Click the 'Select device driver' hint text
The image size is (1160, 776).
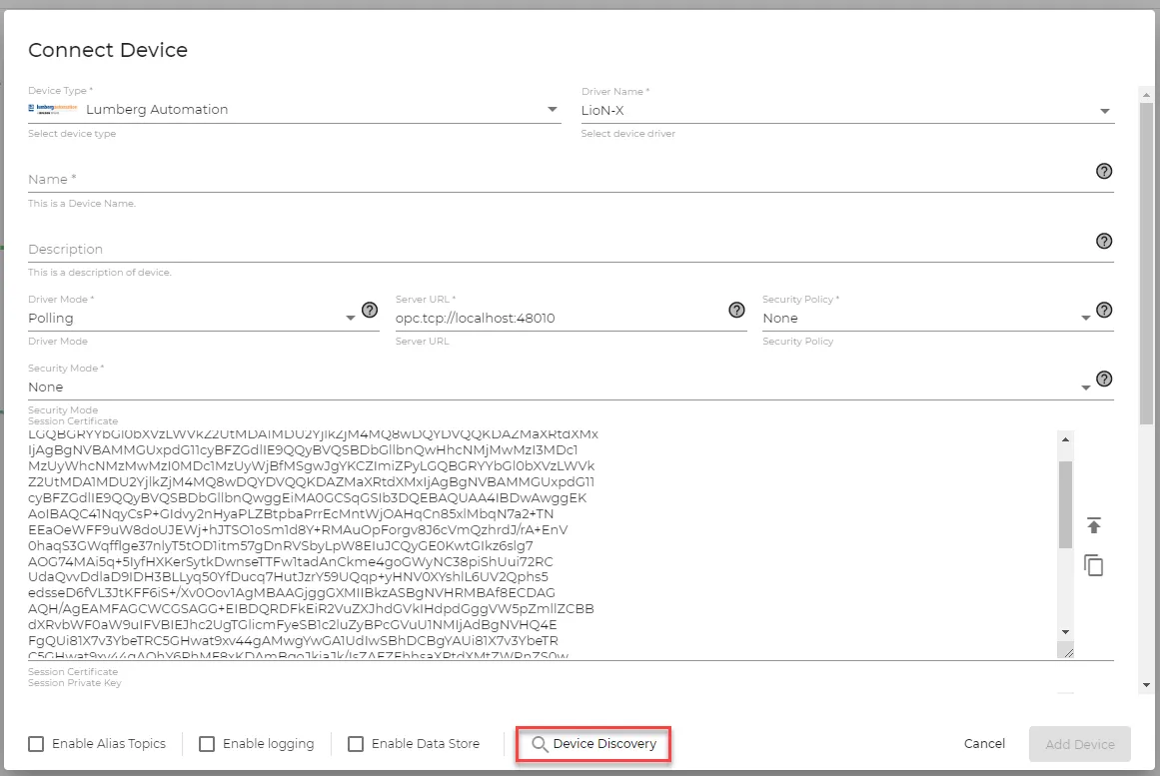click(x=628, y=133)
